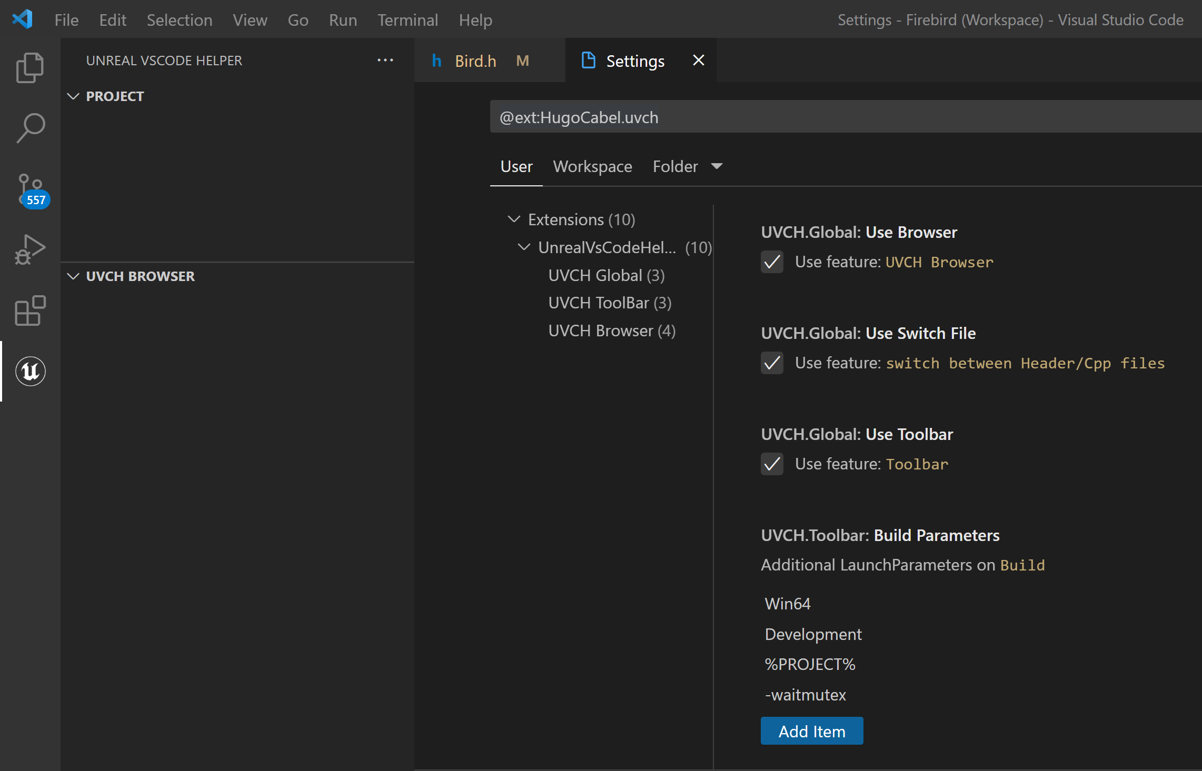
Task: Close the Settings tab
Action: coord(698,61)
